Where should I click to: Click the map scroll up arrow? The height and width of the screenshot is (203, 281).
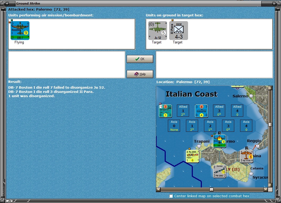point(270,88)
